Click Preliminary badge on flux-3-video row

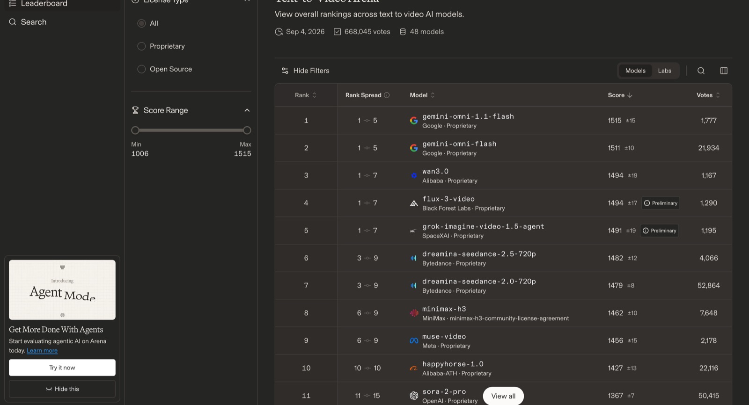coord(661,203)
